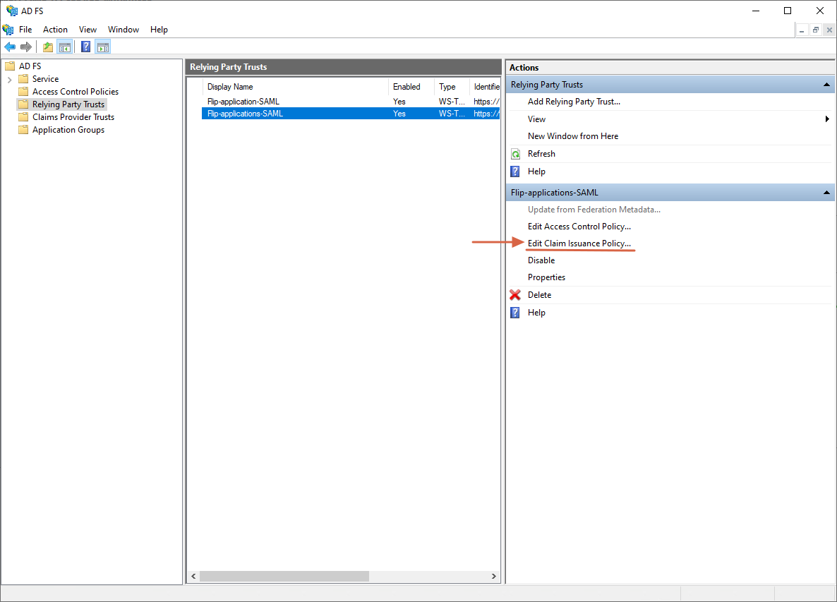Click the Type column header

coord(452,87)
